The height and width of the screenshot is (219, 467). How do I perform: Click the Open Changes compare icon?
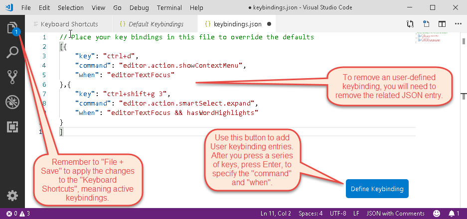point(410,24)
